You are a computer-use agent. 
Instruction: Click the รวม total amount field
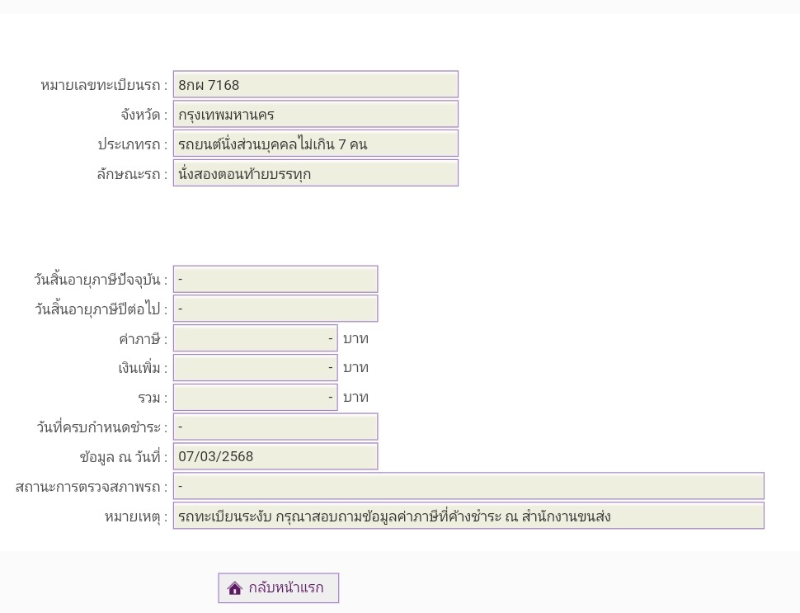[x=255, y=398]
